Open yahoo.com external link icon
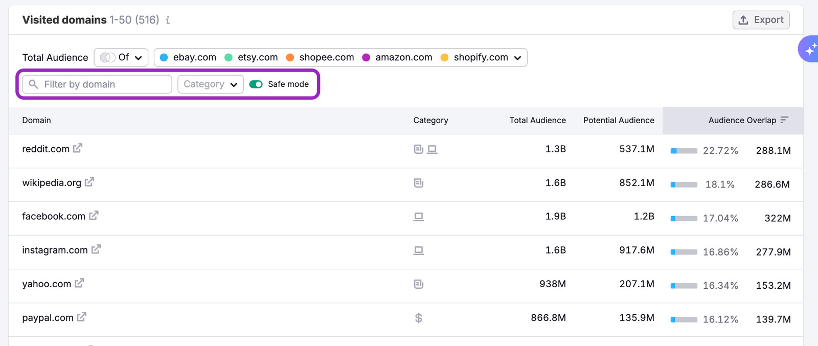The width and height of the screenshot is (818, 346). pyautogui.click(x=79, y=283)
